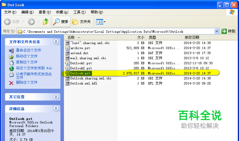The image size is (239, 141).
Task: Click the Go (转到) button
Action: (228, 31)
